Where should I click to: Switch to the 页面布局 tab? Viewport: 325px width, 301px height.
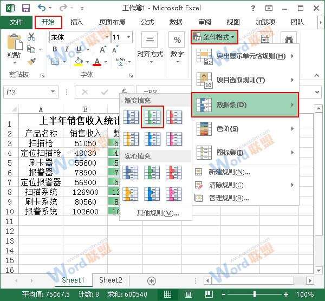[112, 22]
